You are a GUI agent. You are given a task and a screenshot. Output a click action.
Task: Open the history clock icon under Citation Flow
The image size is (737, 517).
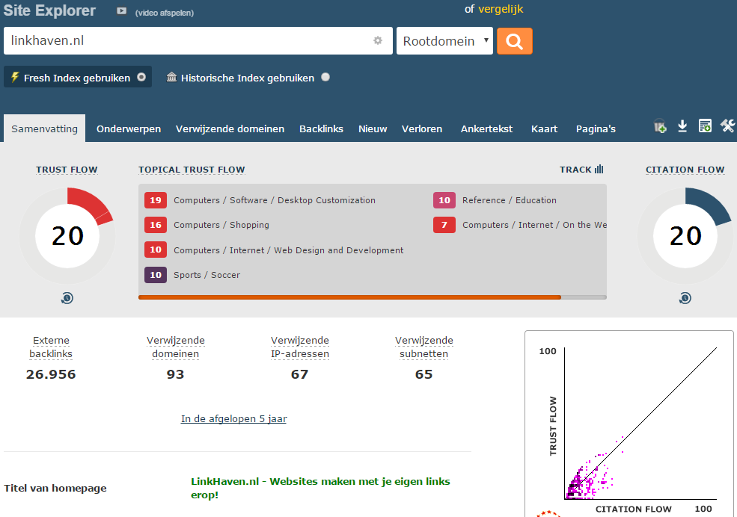click(685, 298)
